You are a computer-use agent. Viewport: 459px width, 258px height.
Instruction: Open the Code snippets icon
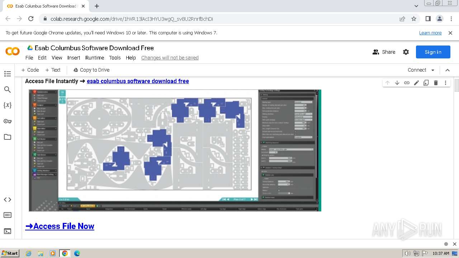(x=8, y=200)
